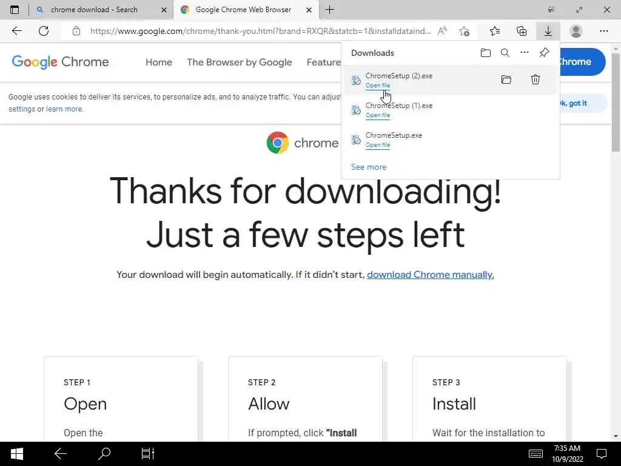The width and height of the screenshot is (621, 466).
Task: Click the scrollbar down arrow
Action: pyautogui.click(x=616, y=436)
